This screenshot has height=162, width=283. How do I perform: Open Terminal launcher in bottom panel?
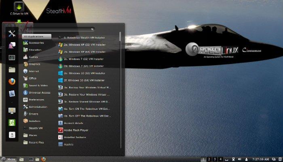(31, 159)
